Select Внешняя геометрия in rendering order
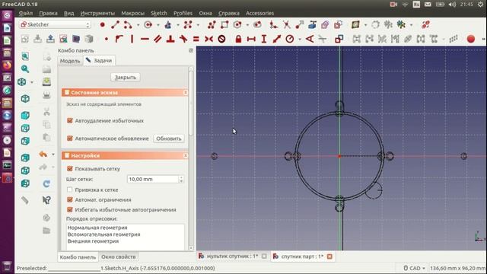The image size is (487, 274). pyautogui.click(x=93, y=241)
